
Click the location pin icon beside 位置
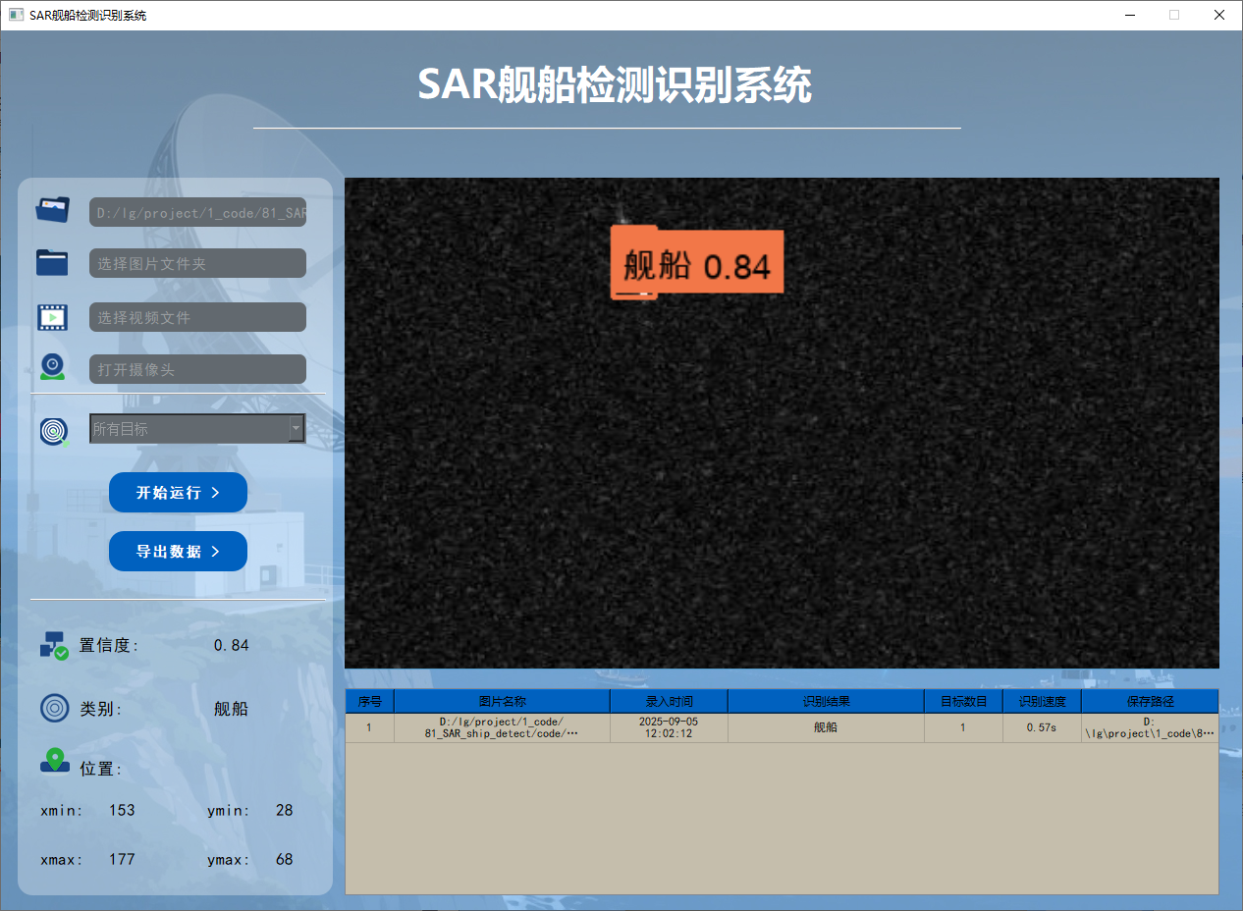click(x=55, y=762)
